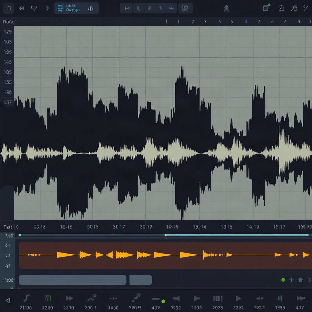The image size is (312, 312).
Task: Click the Y-shaped wrench icon at top right corner
Action: [305, 8]
